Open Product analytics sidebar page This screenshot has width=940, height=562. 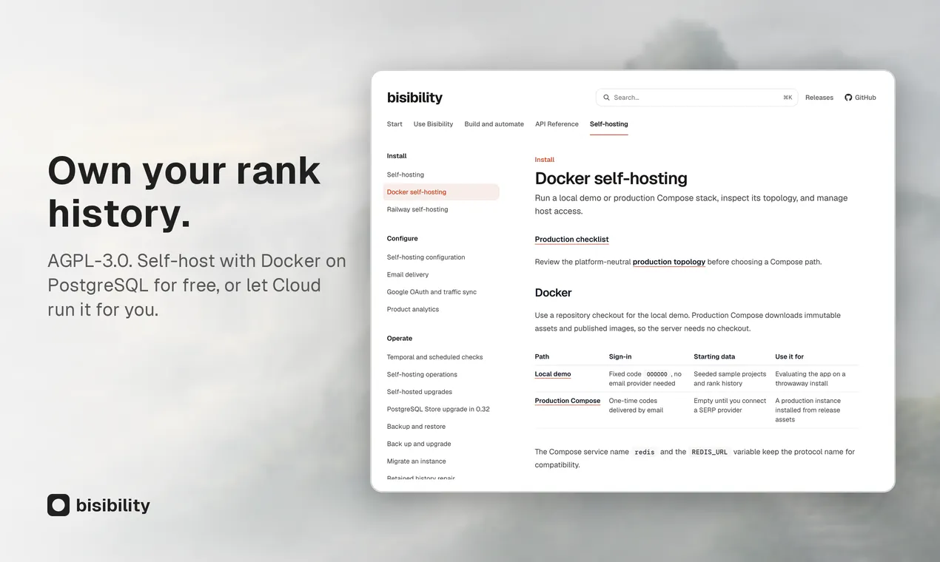[x=413, y=309]
